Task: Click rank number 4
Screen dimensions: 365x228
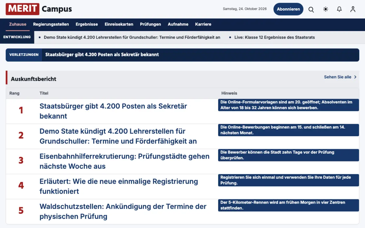Action: tap(21, 185)
